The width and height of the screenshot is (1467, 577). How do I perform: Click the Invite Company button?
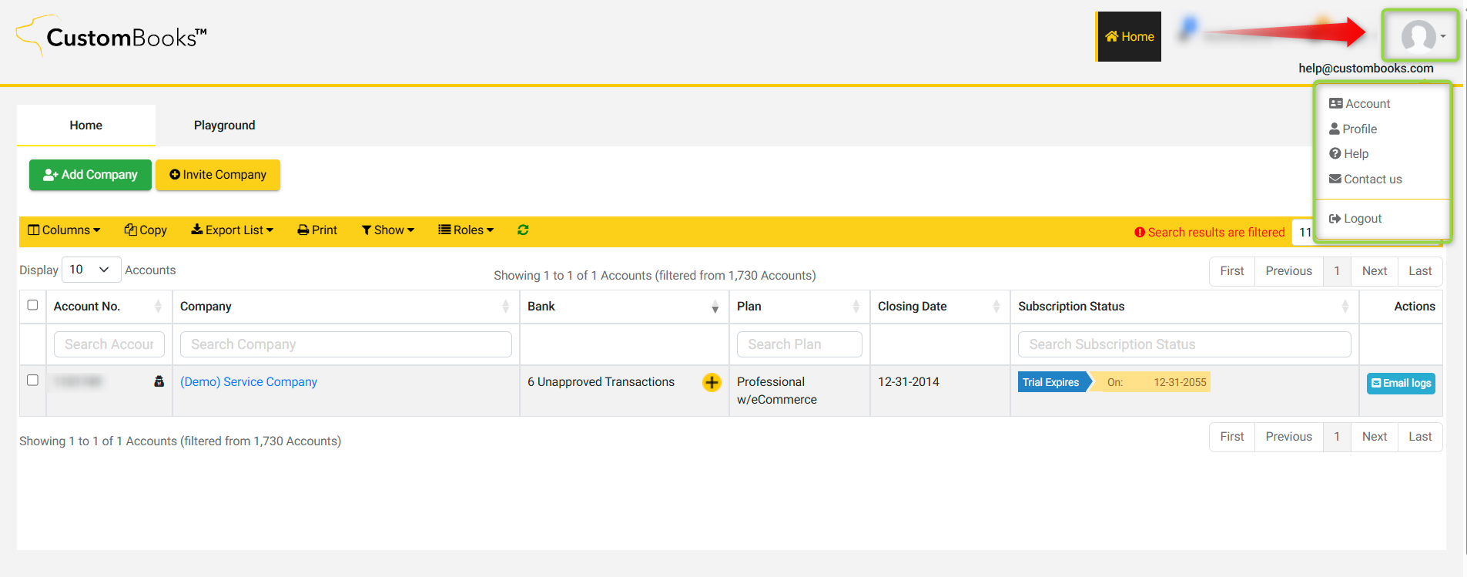[218, 175]
